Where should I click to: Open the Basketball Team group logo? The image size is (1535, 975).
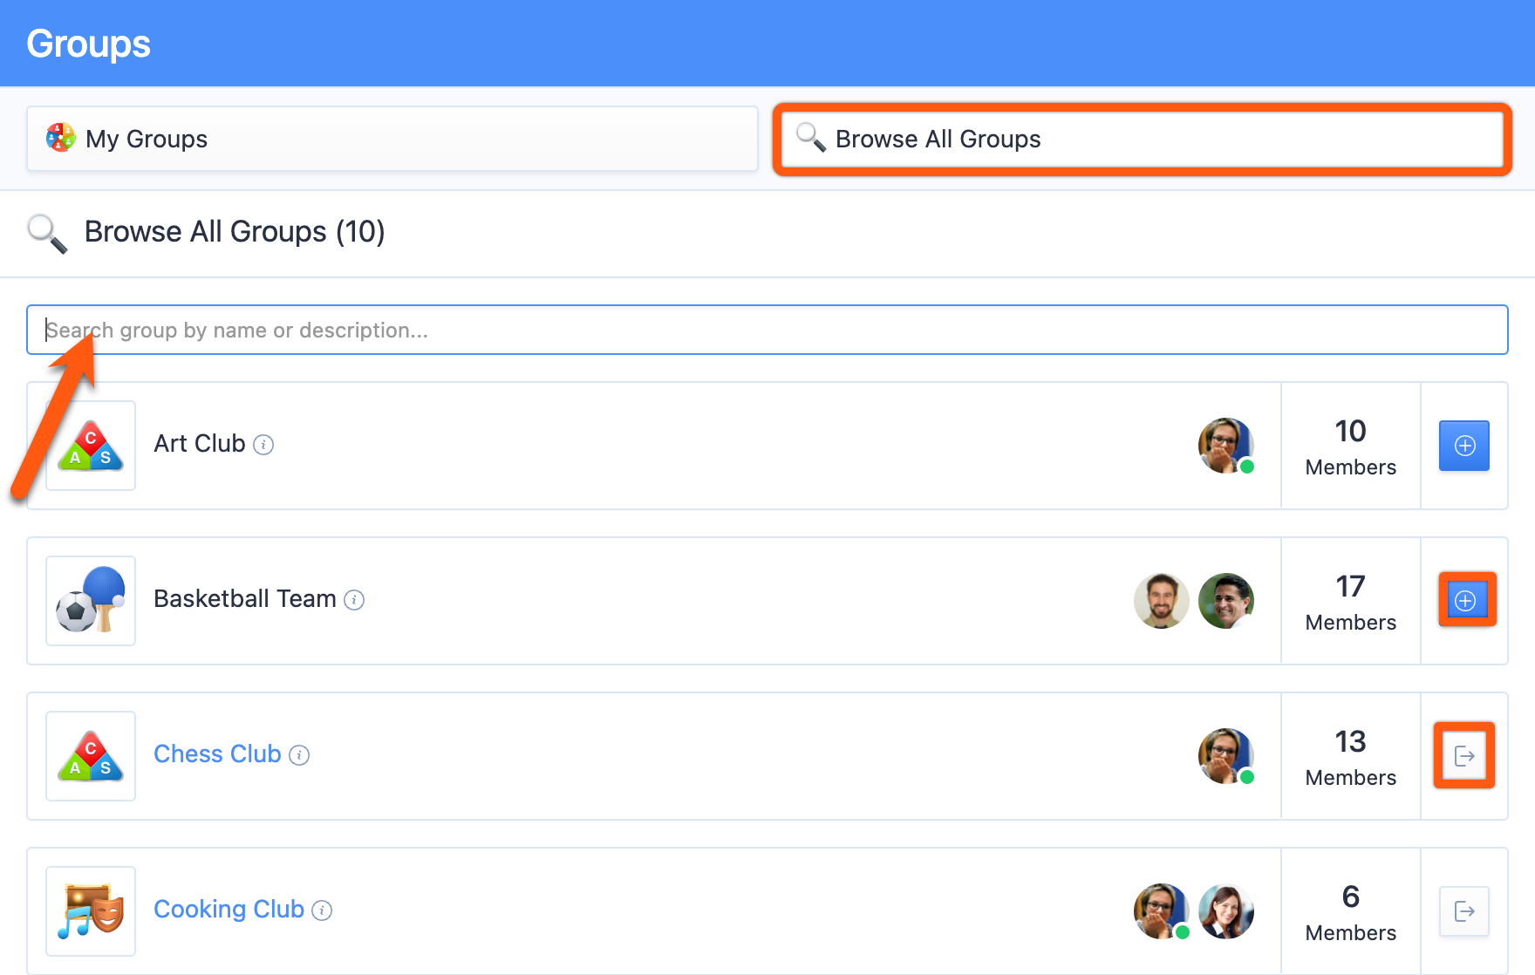click(91, 601)
